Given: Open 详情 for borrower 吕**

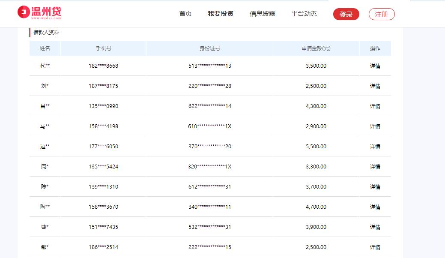Looking at the screenshot, I should tap(375, 106).
